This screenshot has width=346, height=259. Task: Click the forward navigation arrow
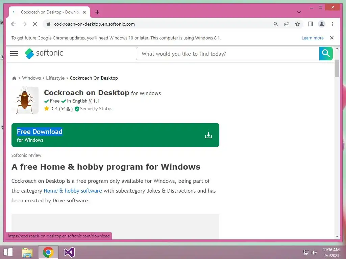pos(24,24)
